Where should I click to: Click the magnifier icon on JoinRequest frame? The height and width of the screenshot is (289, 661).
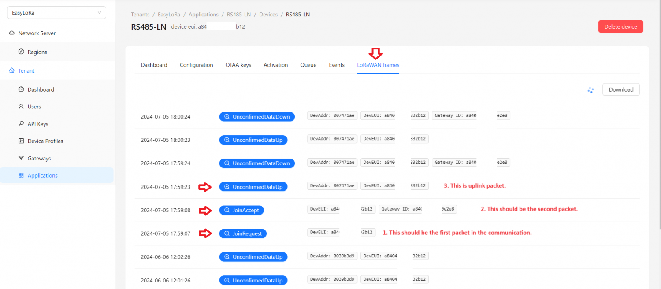227,233
